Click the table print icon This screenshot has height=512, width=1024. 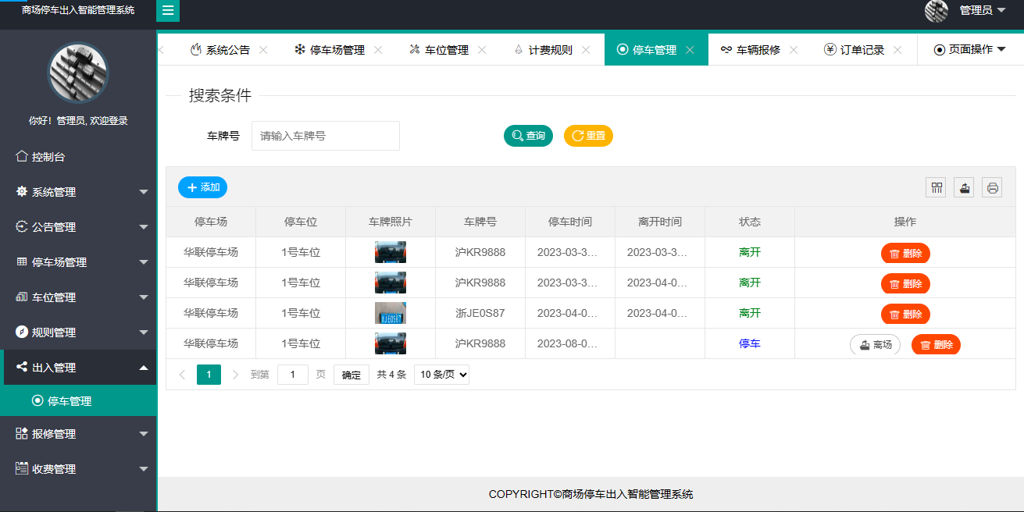click(x=992, y=187)
